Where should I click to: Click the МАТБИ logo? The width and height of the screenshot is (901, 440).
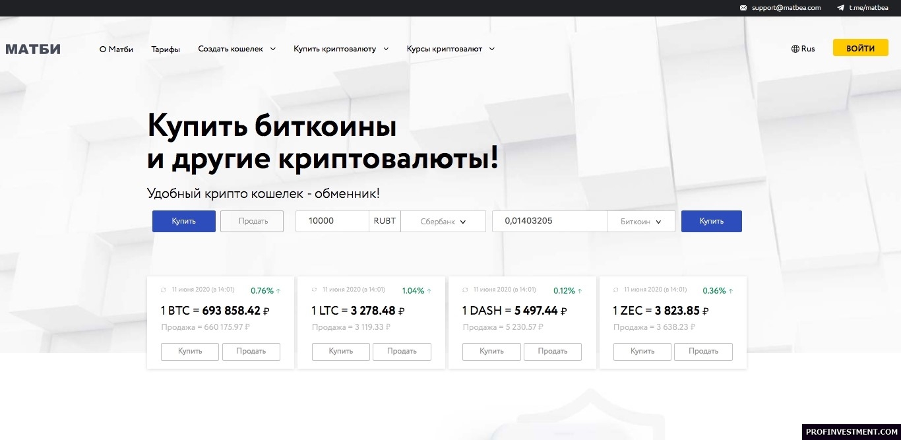pos(33,49)
